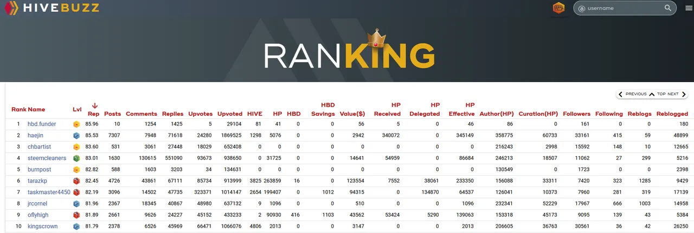Select steemcleaners' Replies value 551090
Screen dimensions: 694x233
pos(173,158)
